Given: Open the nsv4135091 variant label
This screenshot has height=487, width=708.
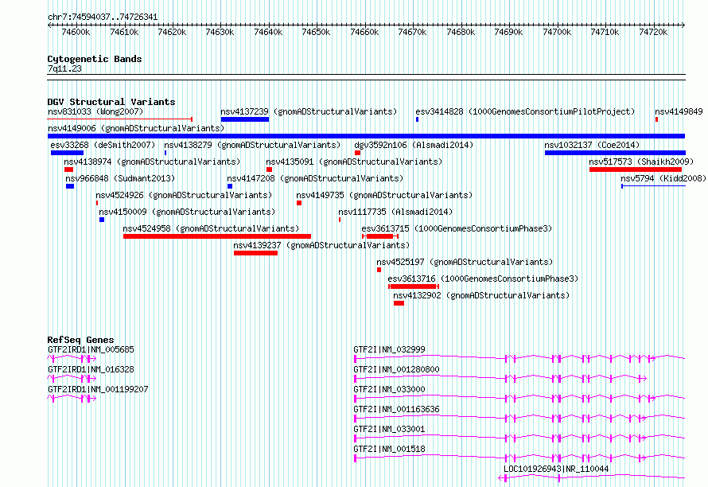Looking at the screenshot, I should coord(354,162).
